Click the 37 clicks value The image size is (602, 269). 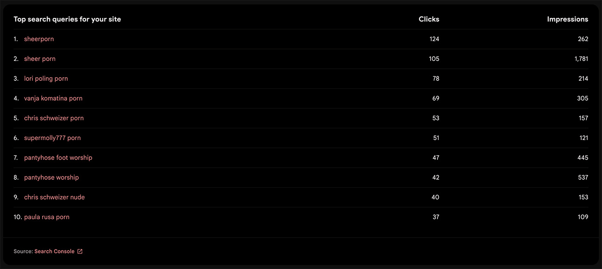coord(436,217)
